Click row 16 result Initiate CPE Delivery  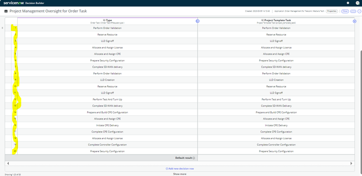[x=276, y=125]
